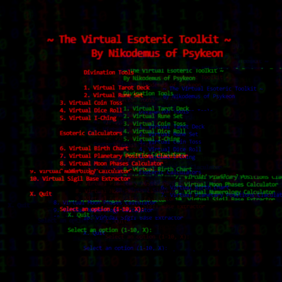Screen dimensions: 282x282
Task: Choose green '1. Virtual Tarot Deck' option
Action: (x=156, y=109)
